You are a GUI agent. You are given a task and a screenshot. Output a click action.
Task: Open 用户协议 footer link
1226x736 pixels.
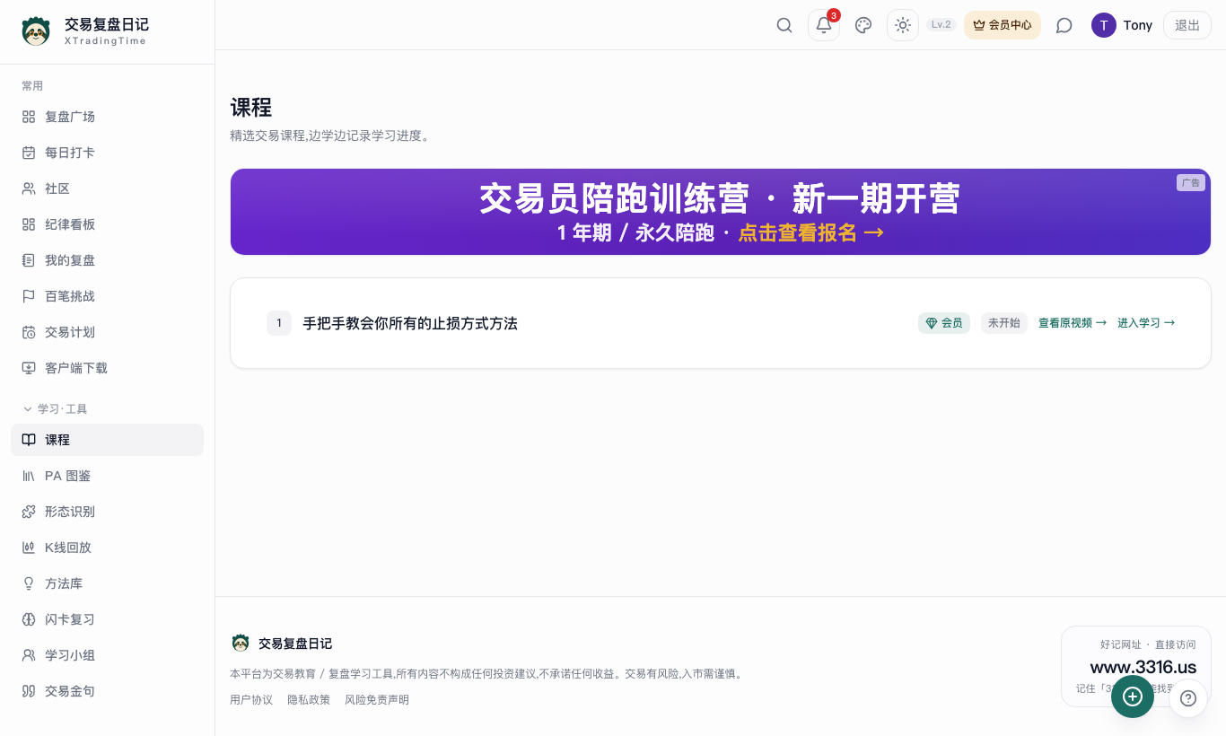251,700
